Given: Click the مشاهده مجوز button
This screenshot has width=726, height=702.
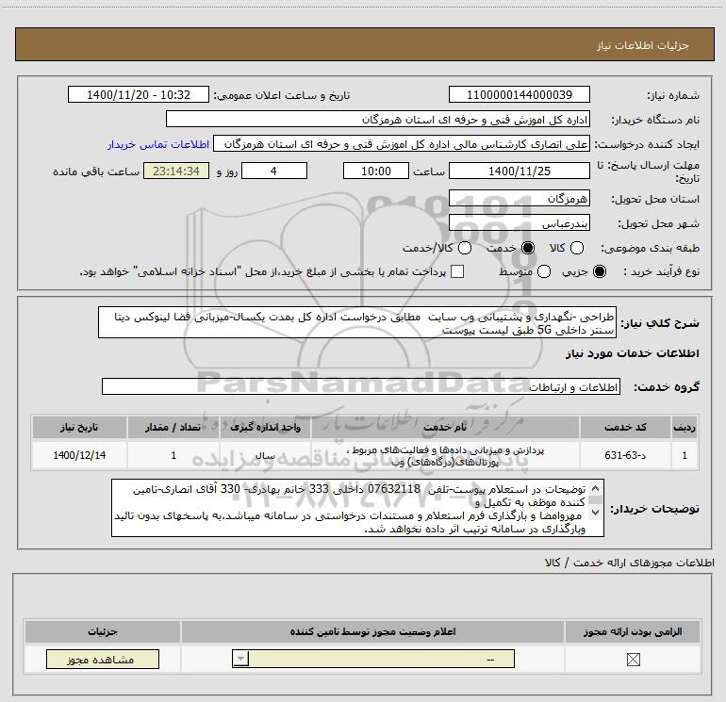Looking at the screenshot, I should point(103,660).
